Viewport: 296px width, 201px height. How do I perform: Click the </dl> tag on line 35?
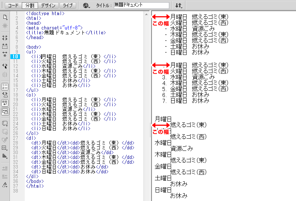(x=32, y=177)
